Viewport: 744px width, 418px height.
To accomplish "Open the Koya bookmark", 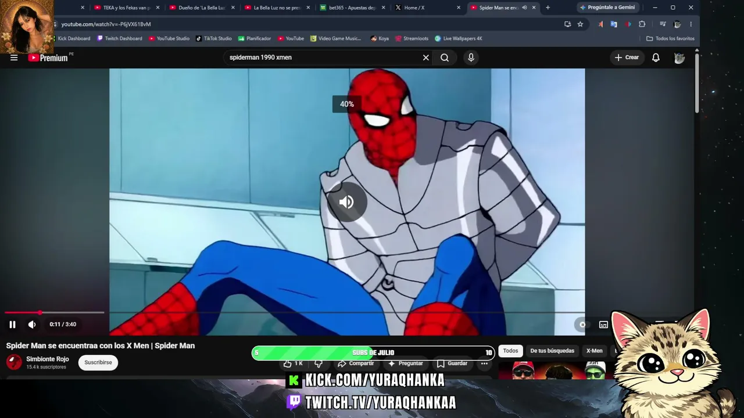I will tap(380, 38).
